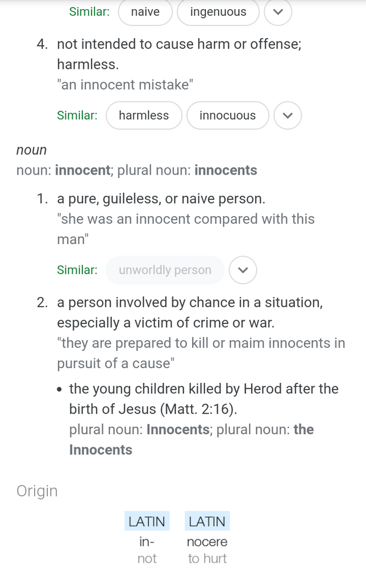Click the LATIN tag above in-
This screenshot has width=366, height=569.
pyautogui.click(x=147, y=521)
